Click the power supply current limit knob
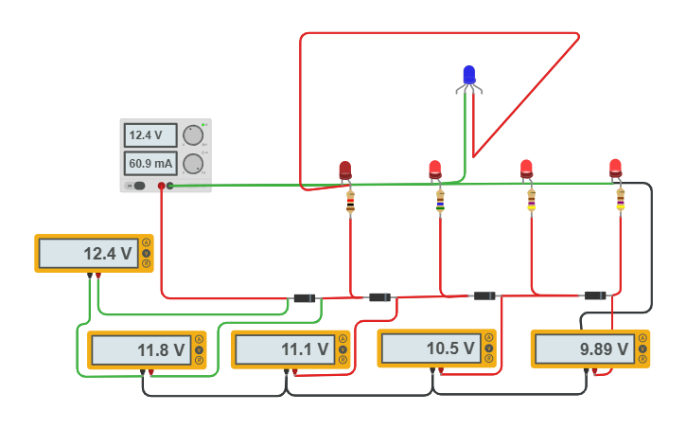The image size is (686, 429). pyautogui.click(x=193, y=164)
